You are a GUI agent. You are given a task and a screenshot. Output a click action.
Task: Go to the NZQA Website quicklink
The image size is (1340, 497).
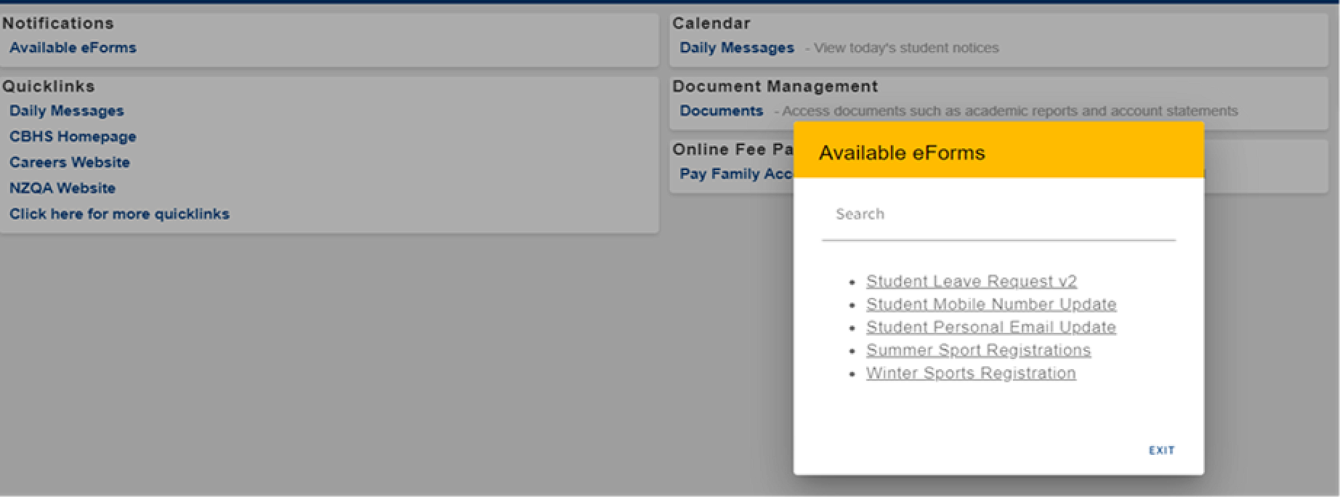tap(62, 188)
